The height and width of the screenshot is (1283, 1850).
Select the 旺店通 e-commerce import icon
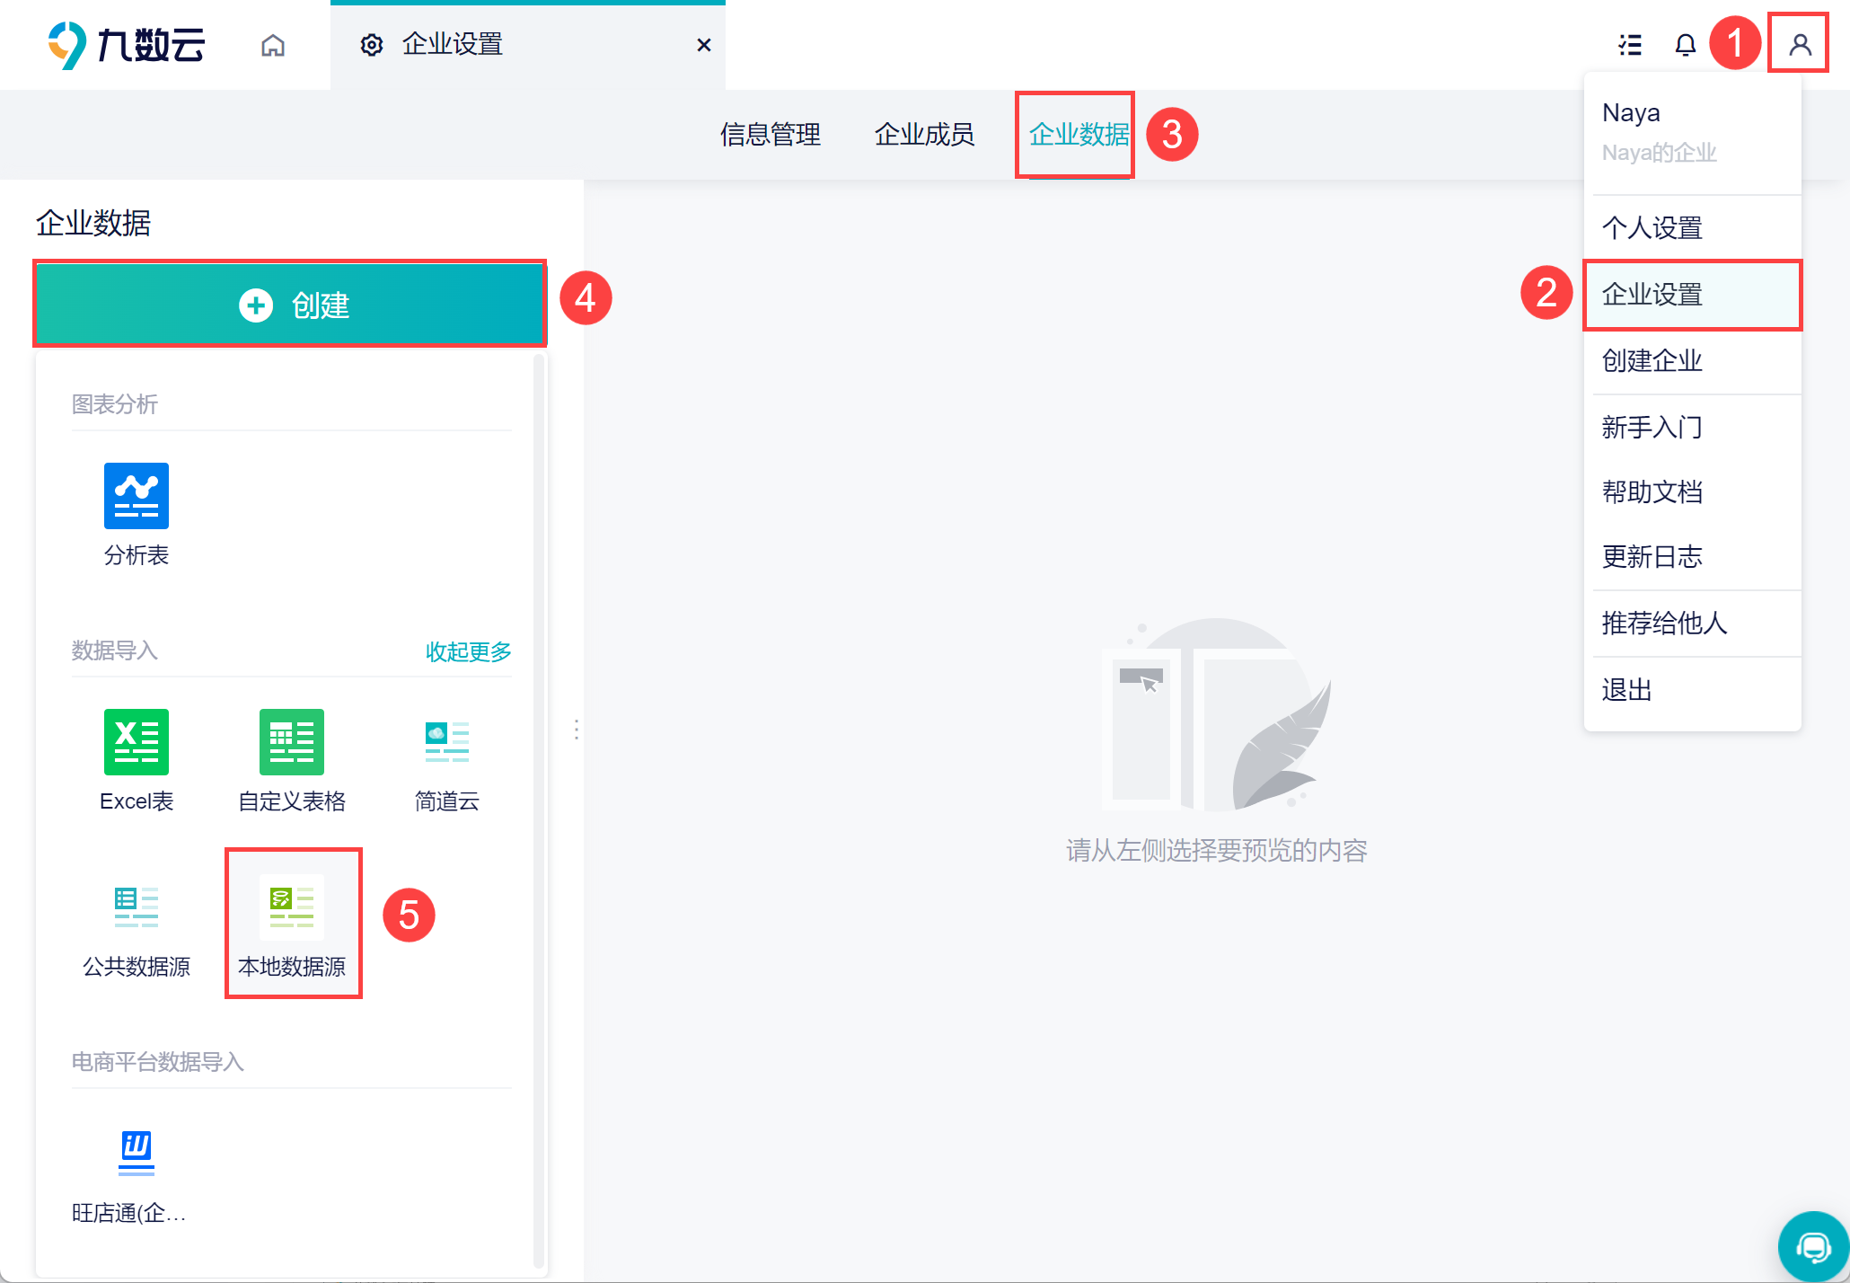pos(137,1154)
